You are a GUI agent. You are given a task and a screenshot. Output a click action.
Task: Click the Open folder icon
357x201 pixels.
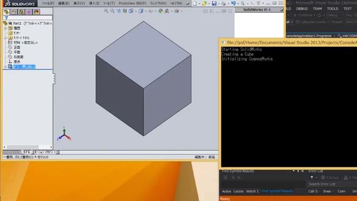click(204, 3)
